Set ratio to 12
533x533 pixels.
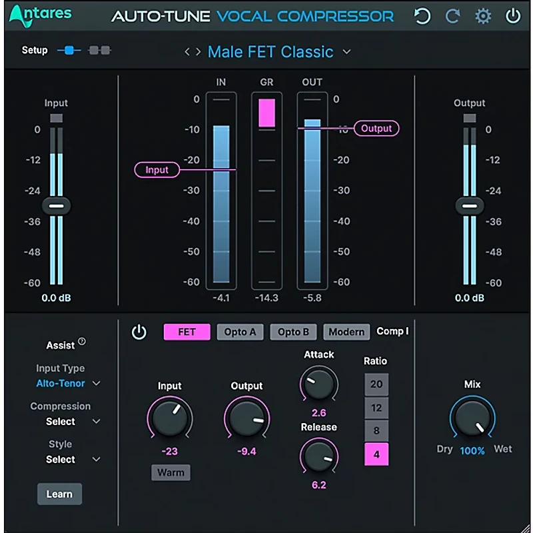click(x=376, y=408)
